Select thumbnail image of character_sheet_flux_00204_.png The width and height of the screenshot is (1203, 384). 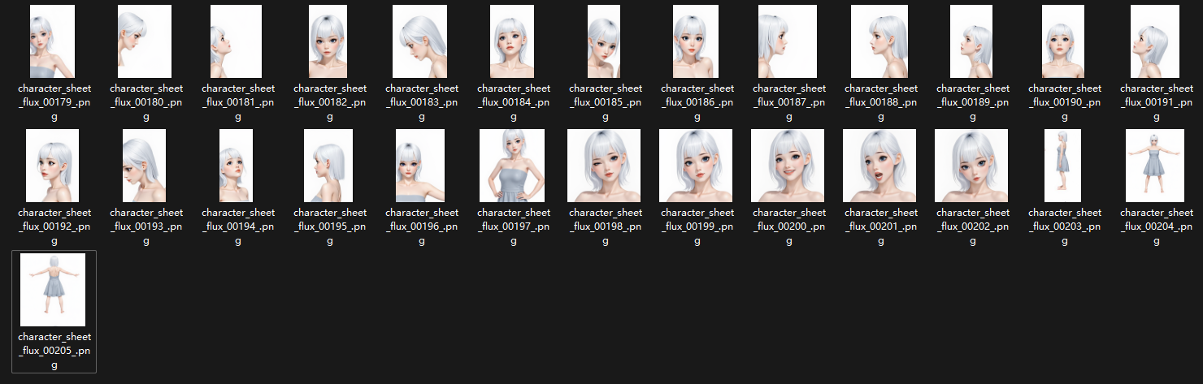(x=1155, y=166)
